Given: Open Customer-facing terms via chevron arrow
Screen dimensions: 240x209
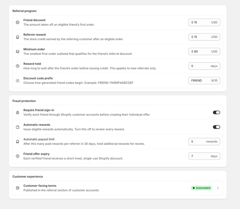Looking at the screenshot, I should point(218,188).
